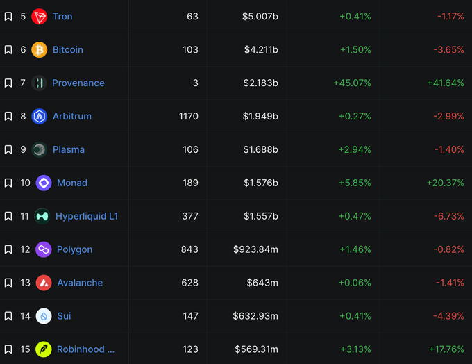Select Monad protocol count 189
The height and width of the screenshot is (364, 472).
191,183
